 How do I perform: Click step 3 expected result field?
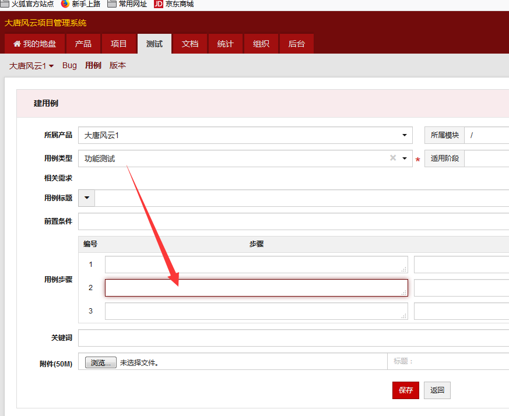(461, 311)
